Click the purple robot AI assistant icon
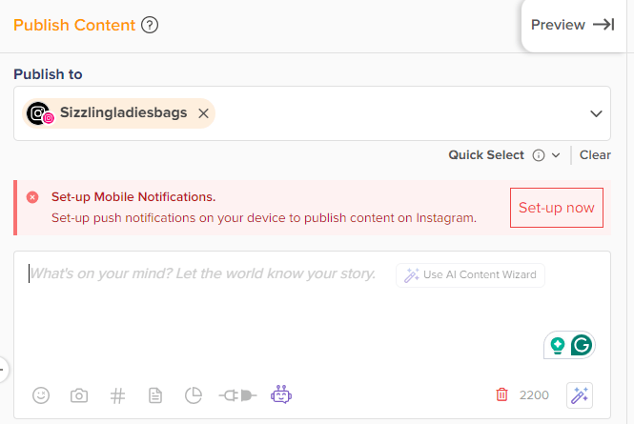 click(x=281, y=394)
